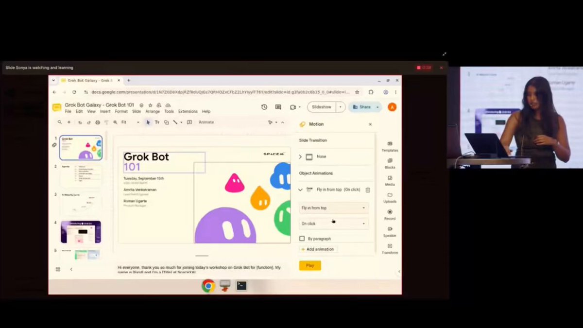This screenshot has height=328, width=583.
Task: Open the Record side panel icon
Action: pyautogui.click(x=390, y=215)
